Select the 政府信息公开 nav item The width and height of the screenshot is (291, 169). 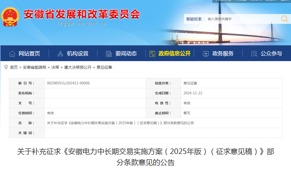click(x=174, y=54)
